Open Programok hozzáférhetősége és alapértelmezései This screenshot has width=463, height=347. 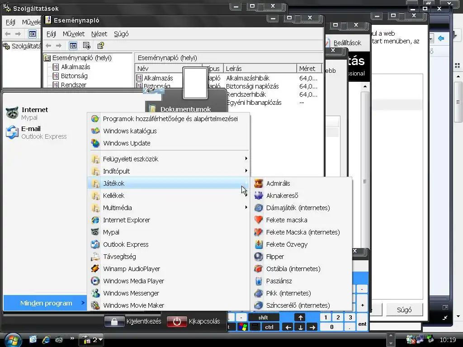[x=169, y=119]
